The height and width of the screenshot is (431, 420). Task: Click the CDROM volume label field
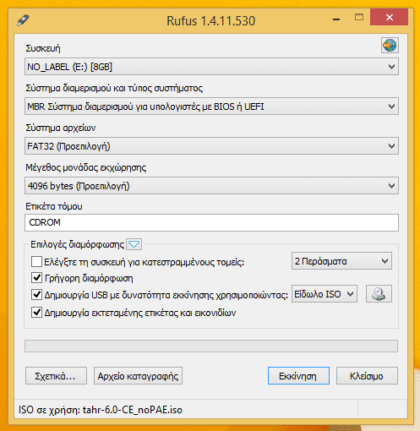point(211,222)
